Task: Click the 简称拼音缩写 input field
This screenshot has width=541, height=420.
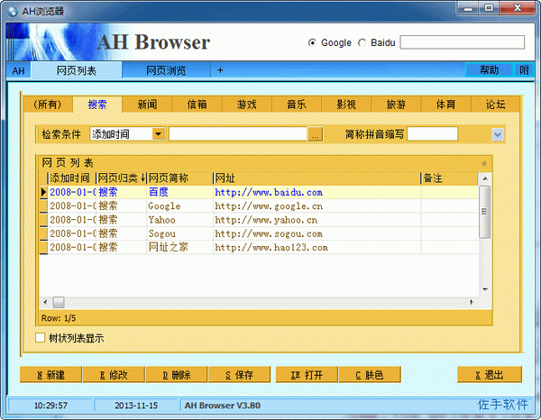Action: click(432, 133)
